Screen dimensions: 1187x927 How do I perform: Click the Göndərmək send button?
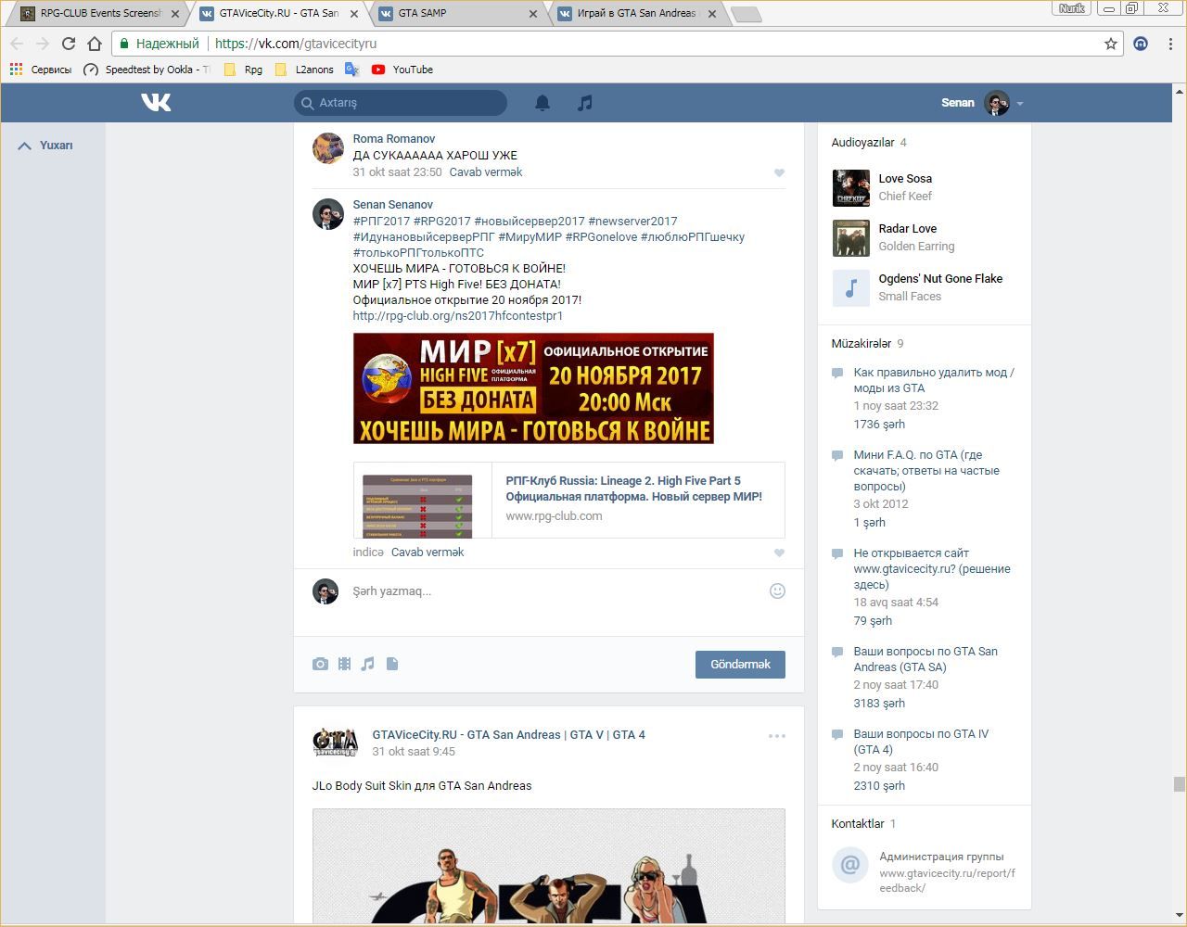coord(740,665)
